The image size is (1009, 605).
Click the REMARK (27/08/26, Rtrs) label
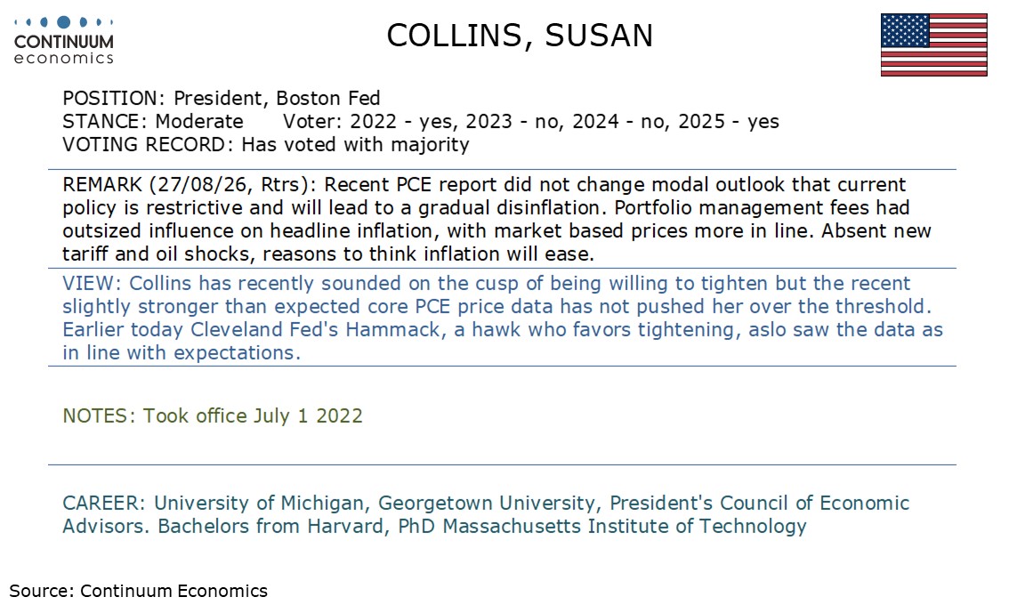point(190,185)
